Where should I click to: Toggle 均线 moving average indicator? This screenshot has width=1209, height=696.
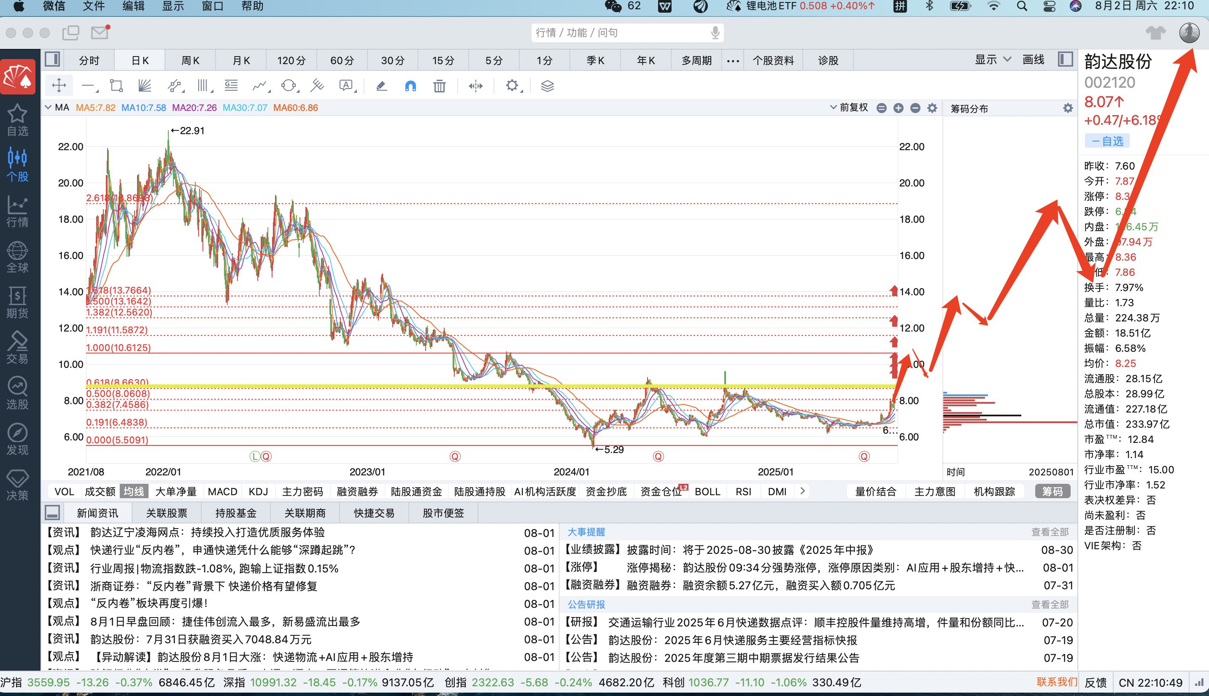coord(134,491)
